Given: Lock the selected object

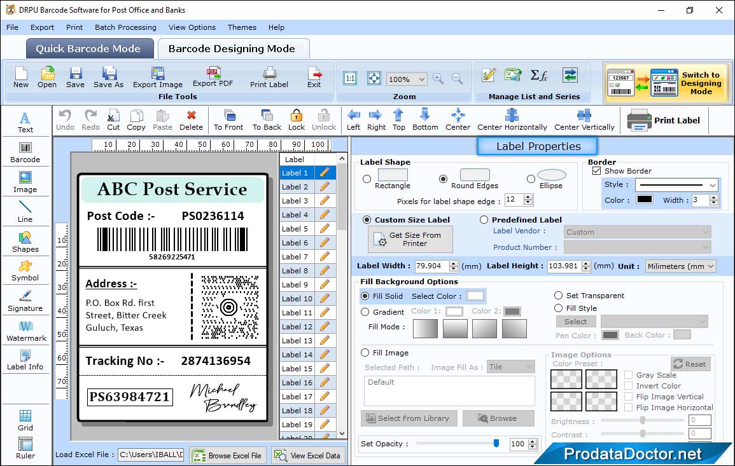Looking at the screenshot, I should pyautogui.click(x=297, y=120).
